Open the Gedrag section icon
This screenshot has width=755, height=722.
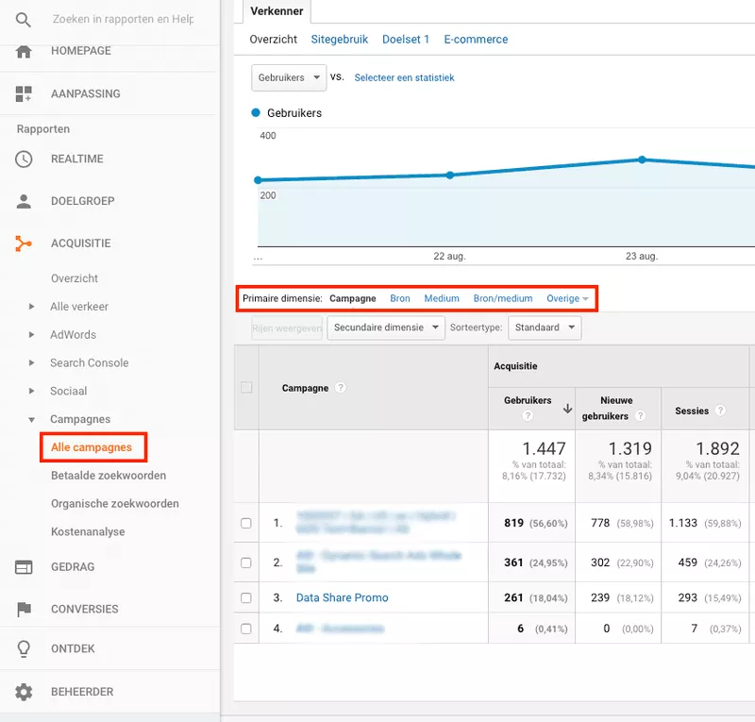tap(25, 567)
